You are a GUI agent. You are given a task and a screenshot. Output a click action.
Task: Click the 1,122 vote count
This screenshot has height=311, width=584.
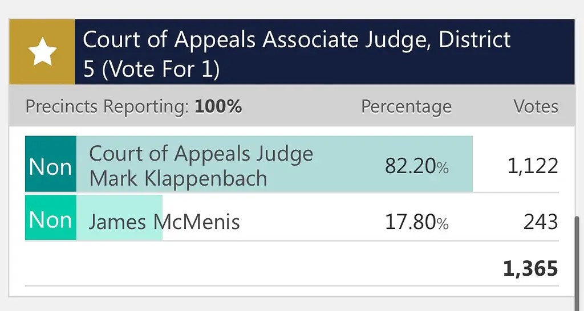pyautogui.click(x=533, y=166)
